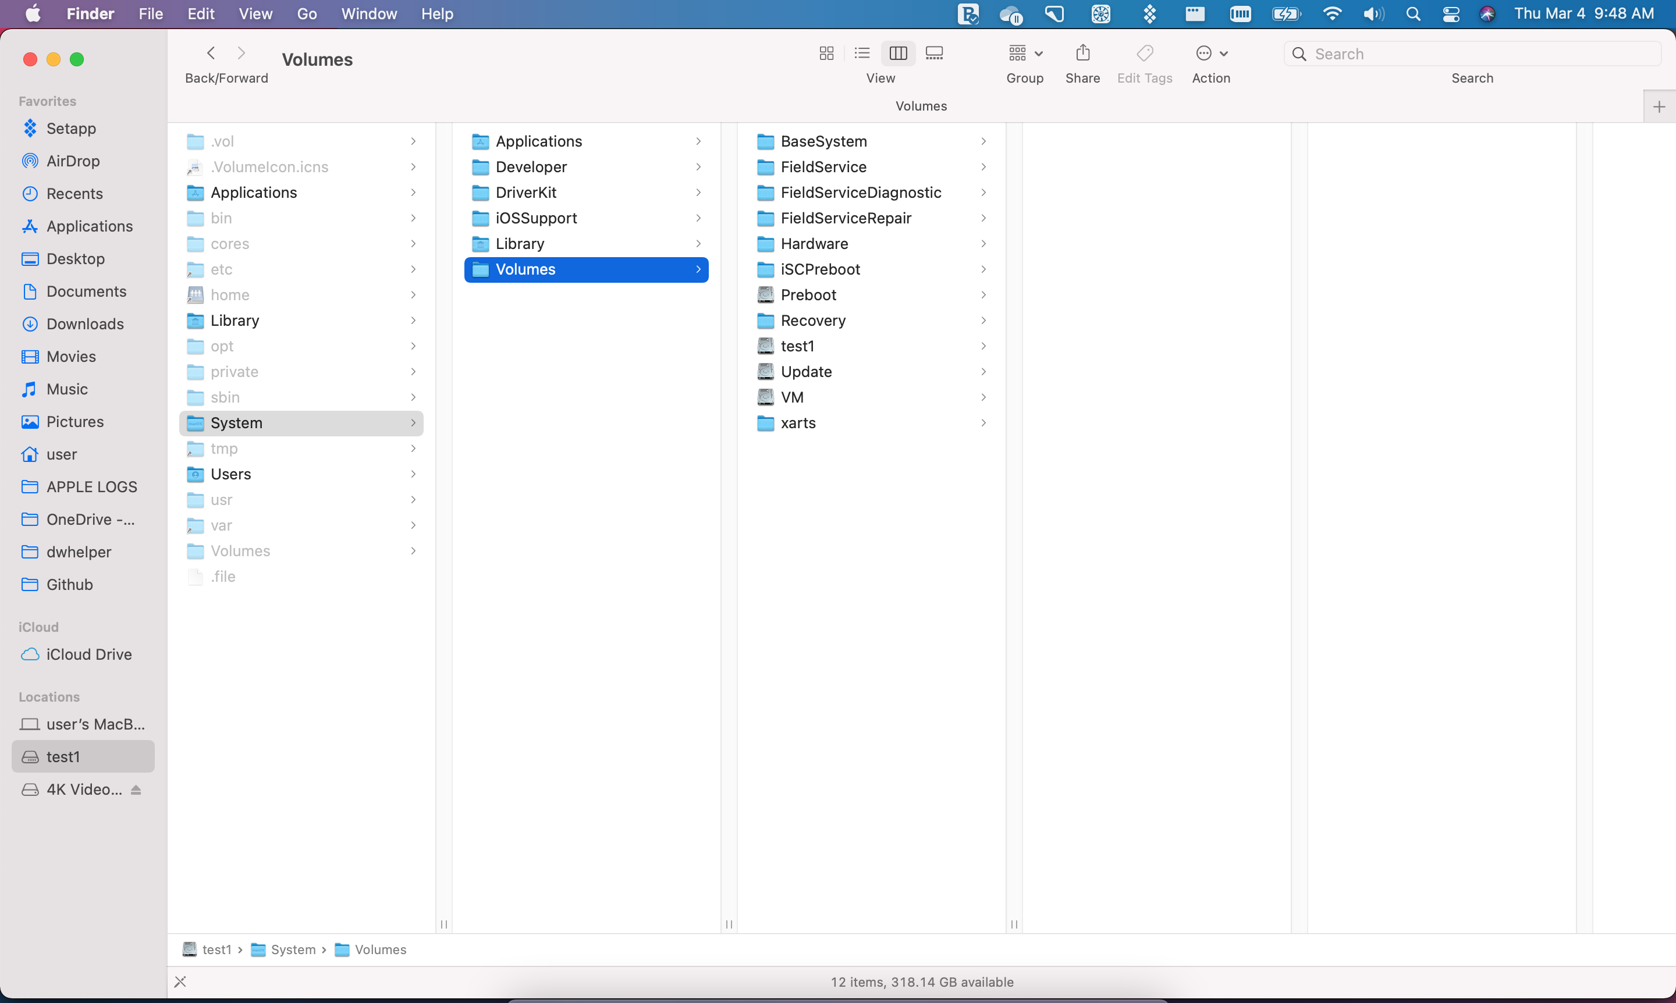Screen dimensions: 1676x1003
Task: Open Control Center in the menu bar
Action: click(1450, 14)
